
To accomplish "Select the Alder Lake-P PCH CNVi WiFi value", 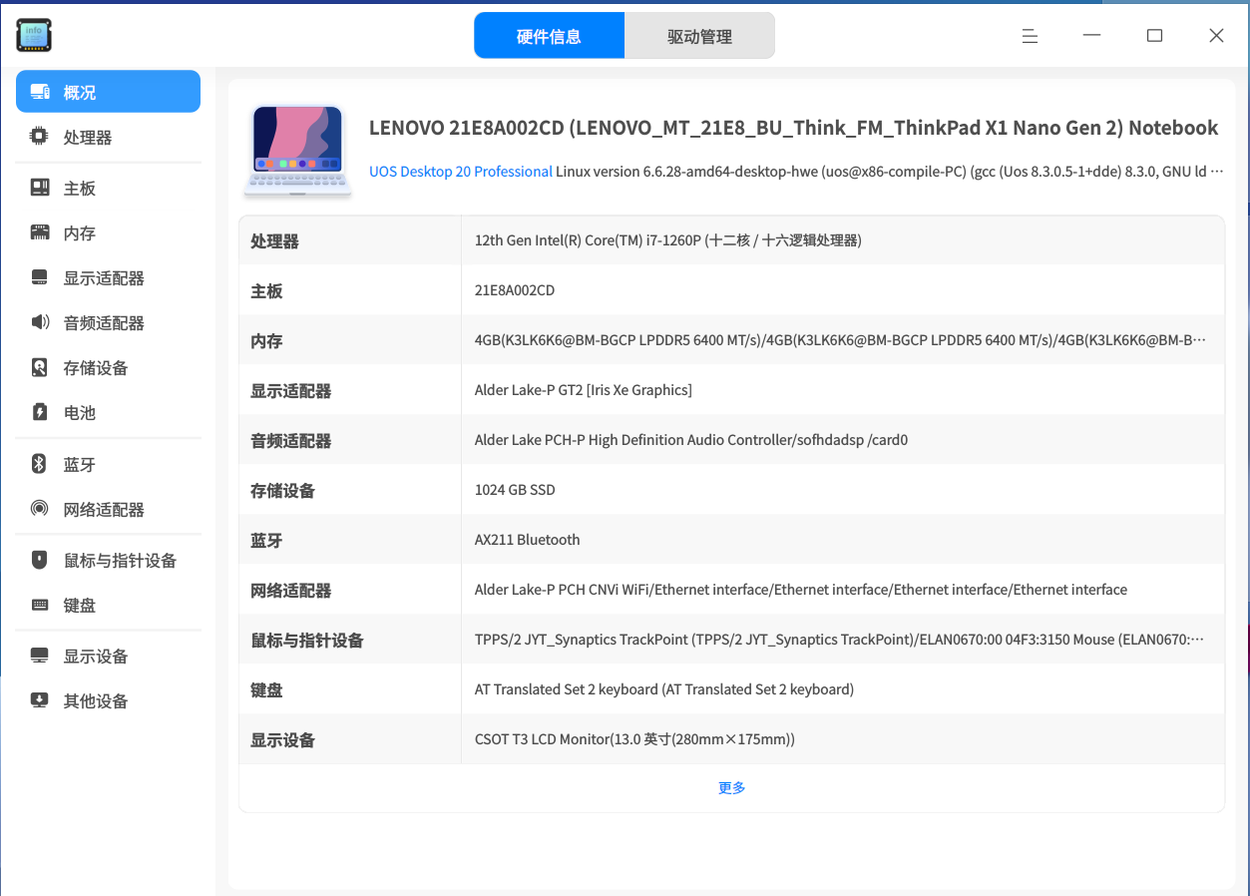I will pyautogui.click(x=801, y=590).
